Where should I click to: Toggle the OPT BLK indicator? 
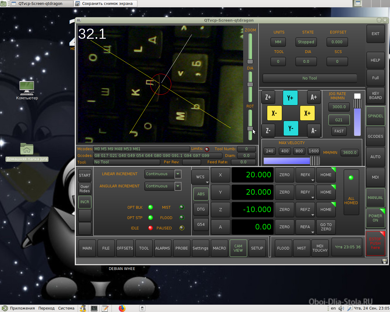click(151, 207)
